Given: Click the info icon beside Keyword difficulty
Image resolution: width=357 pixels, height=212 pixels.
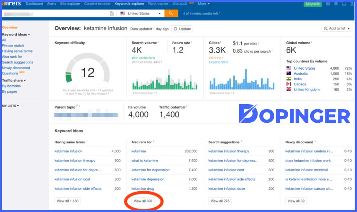Looking at the screenshot, I should tap(86, 42).
